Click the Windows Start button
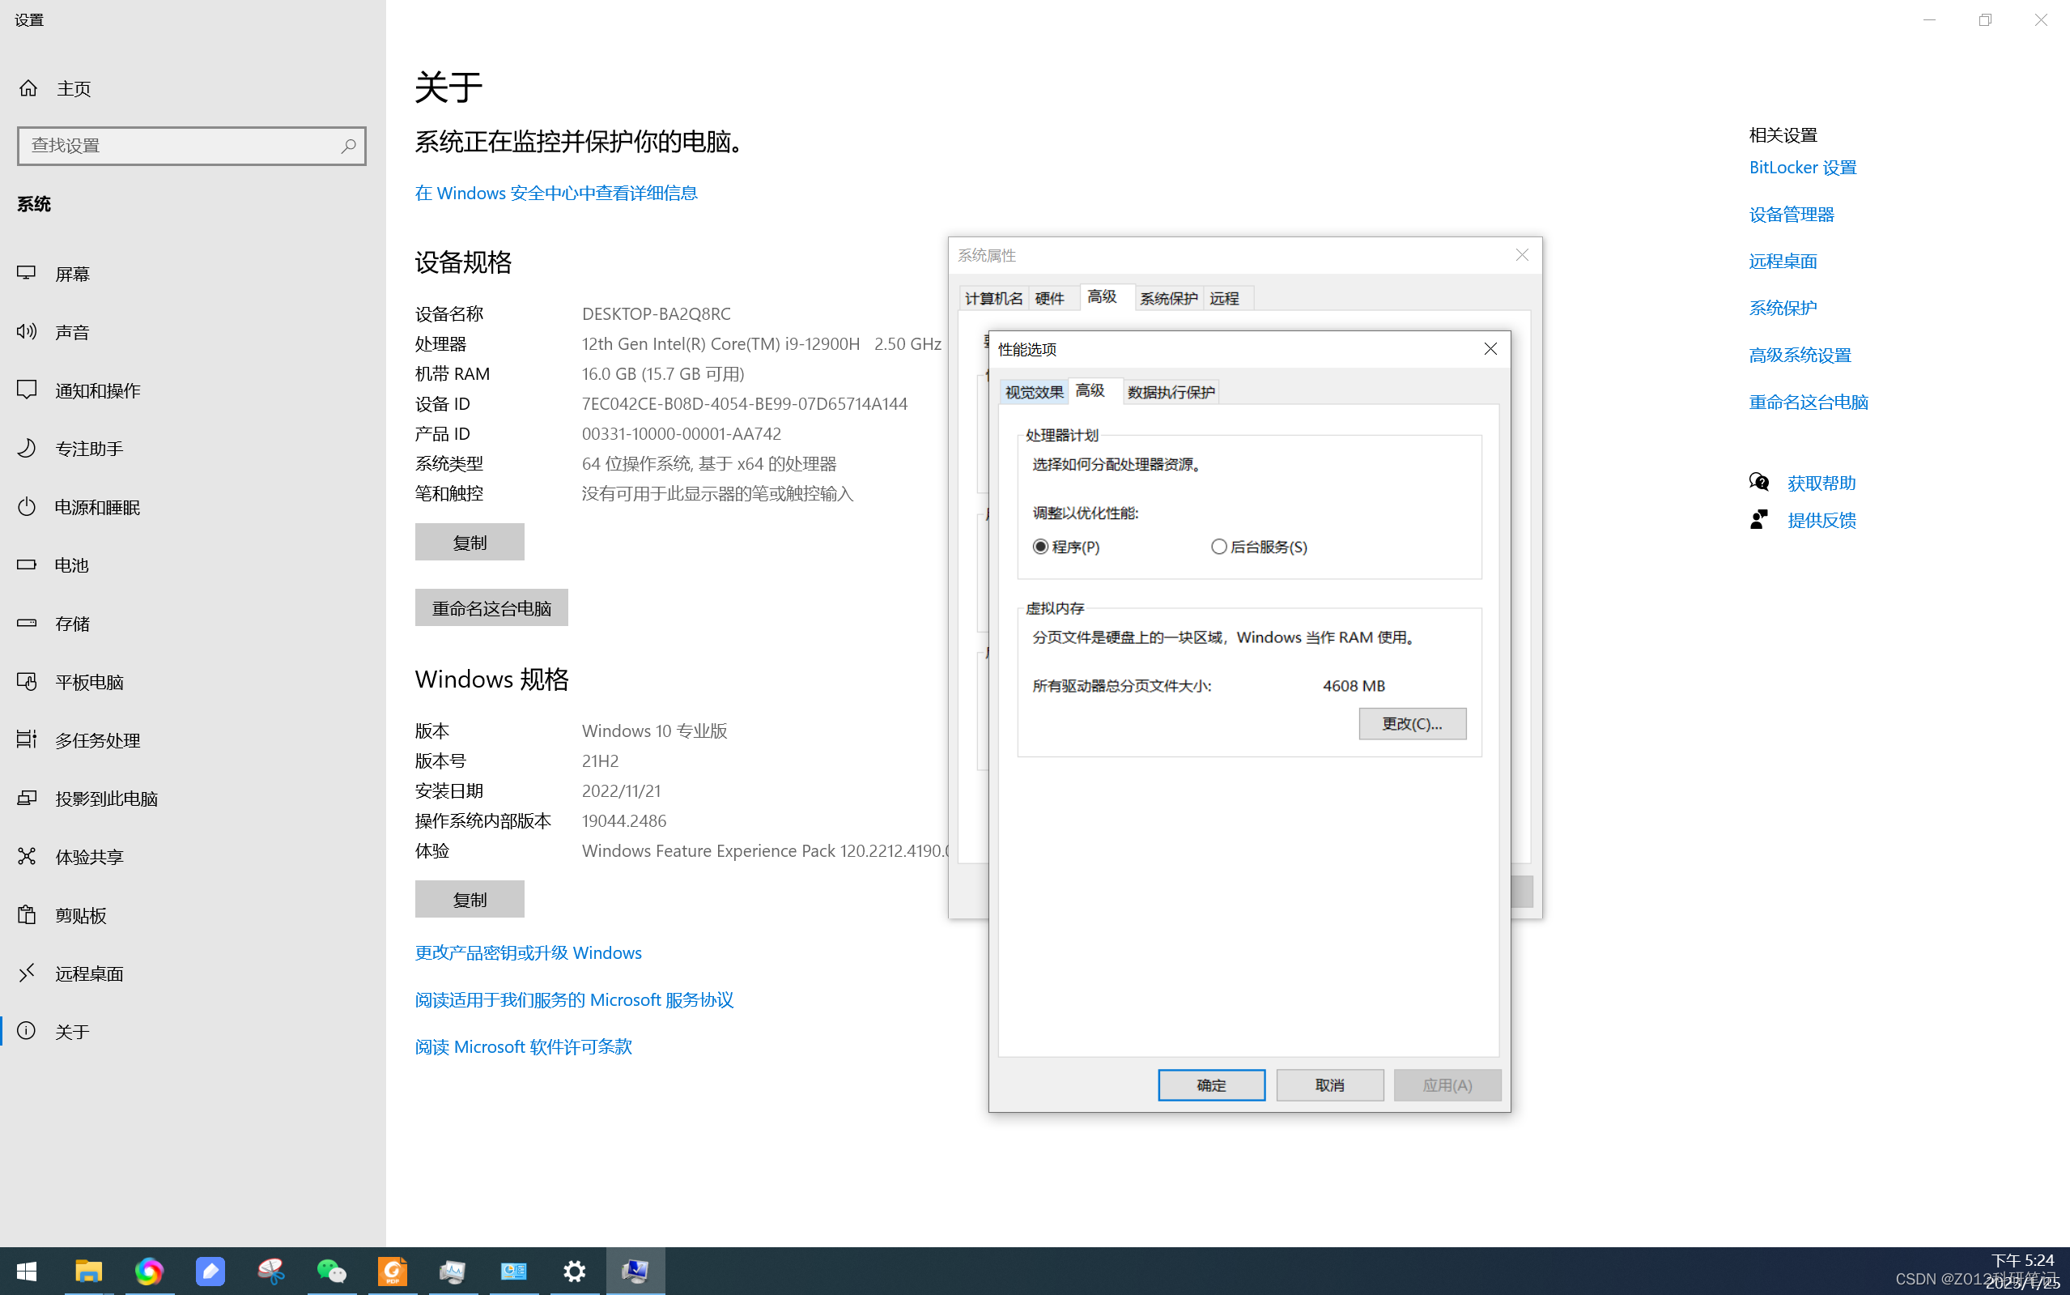The image size is (2070, 1295). [x=27, y=1271]
